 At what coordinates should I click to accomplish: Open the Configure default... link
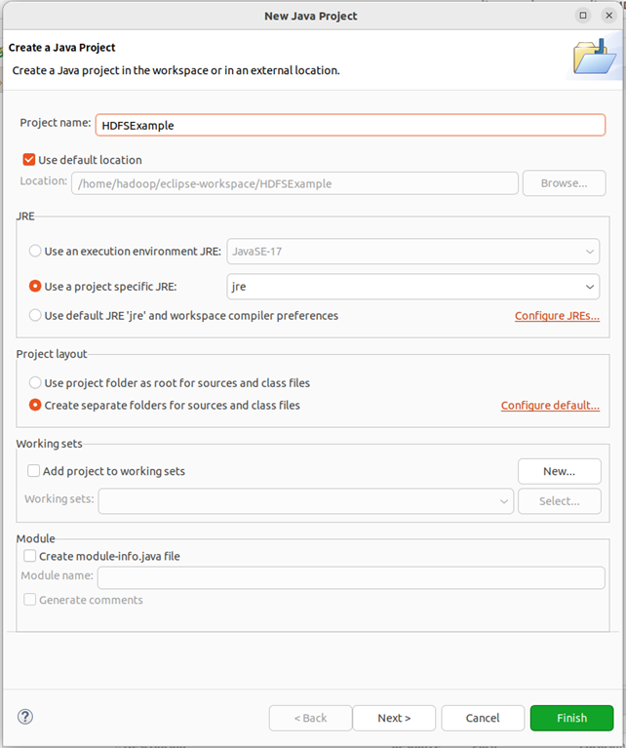pos(550,405)
